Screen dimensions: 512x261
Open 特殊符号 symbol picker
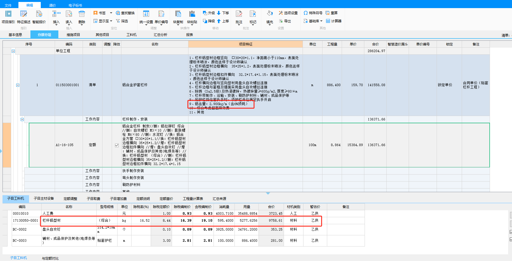coord(313,13)
